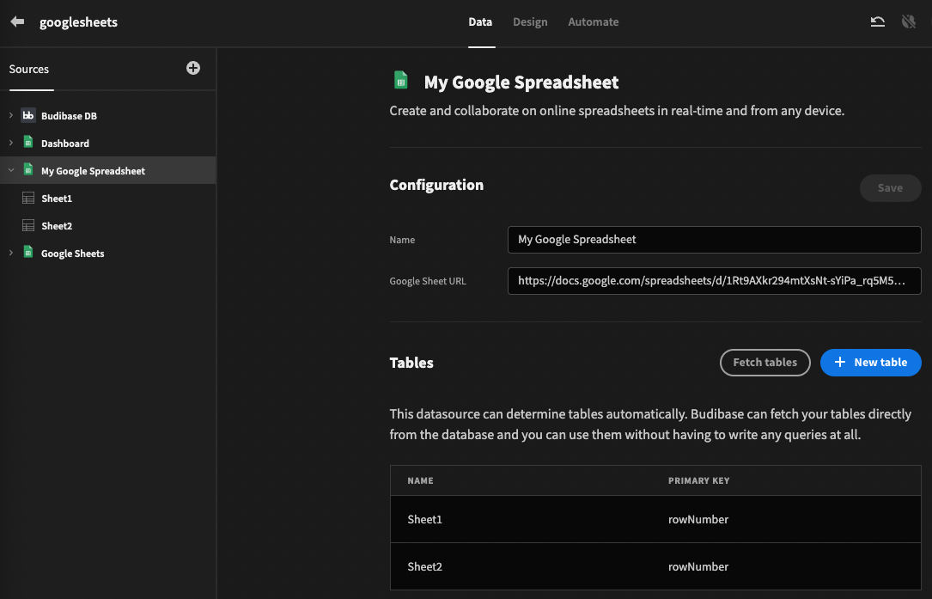
Task: Open the Automate tab
Action: pos(594,22)
